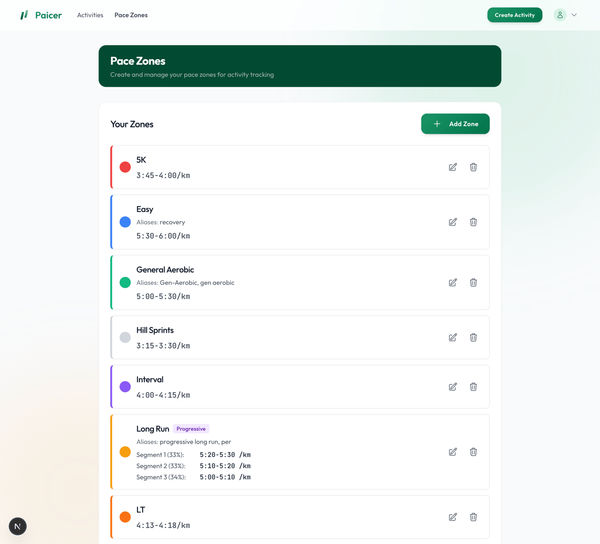The width and height of the screenshot is (600, 544).
Task: Delete the Hill Sprints zone
Action: pyautogui.click(x=473, y=338)
